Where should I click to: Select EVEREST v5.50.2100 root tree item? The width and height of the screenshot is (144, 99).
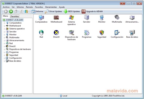click(x=13, y=20)
